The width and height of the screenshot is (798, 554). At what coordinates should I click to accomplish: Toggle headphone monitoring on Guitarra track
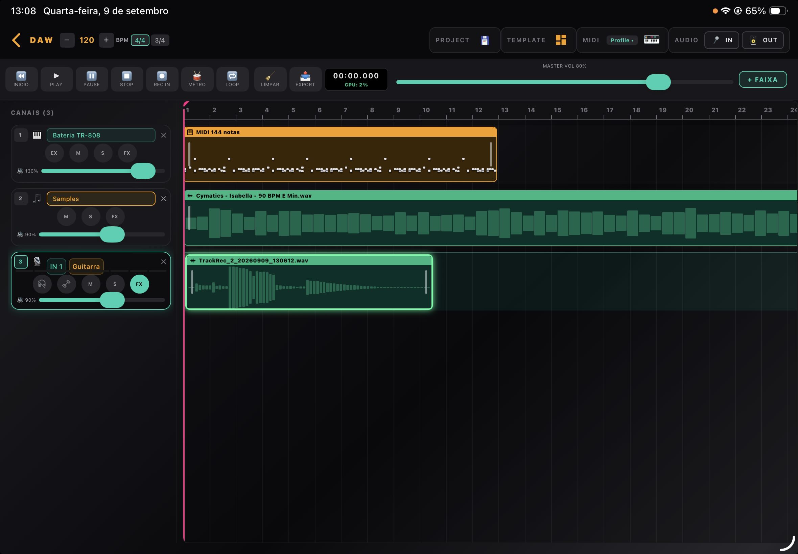(x=42, y=284)
